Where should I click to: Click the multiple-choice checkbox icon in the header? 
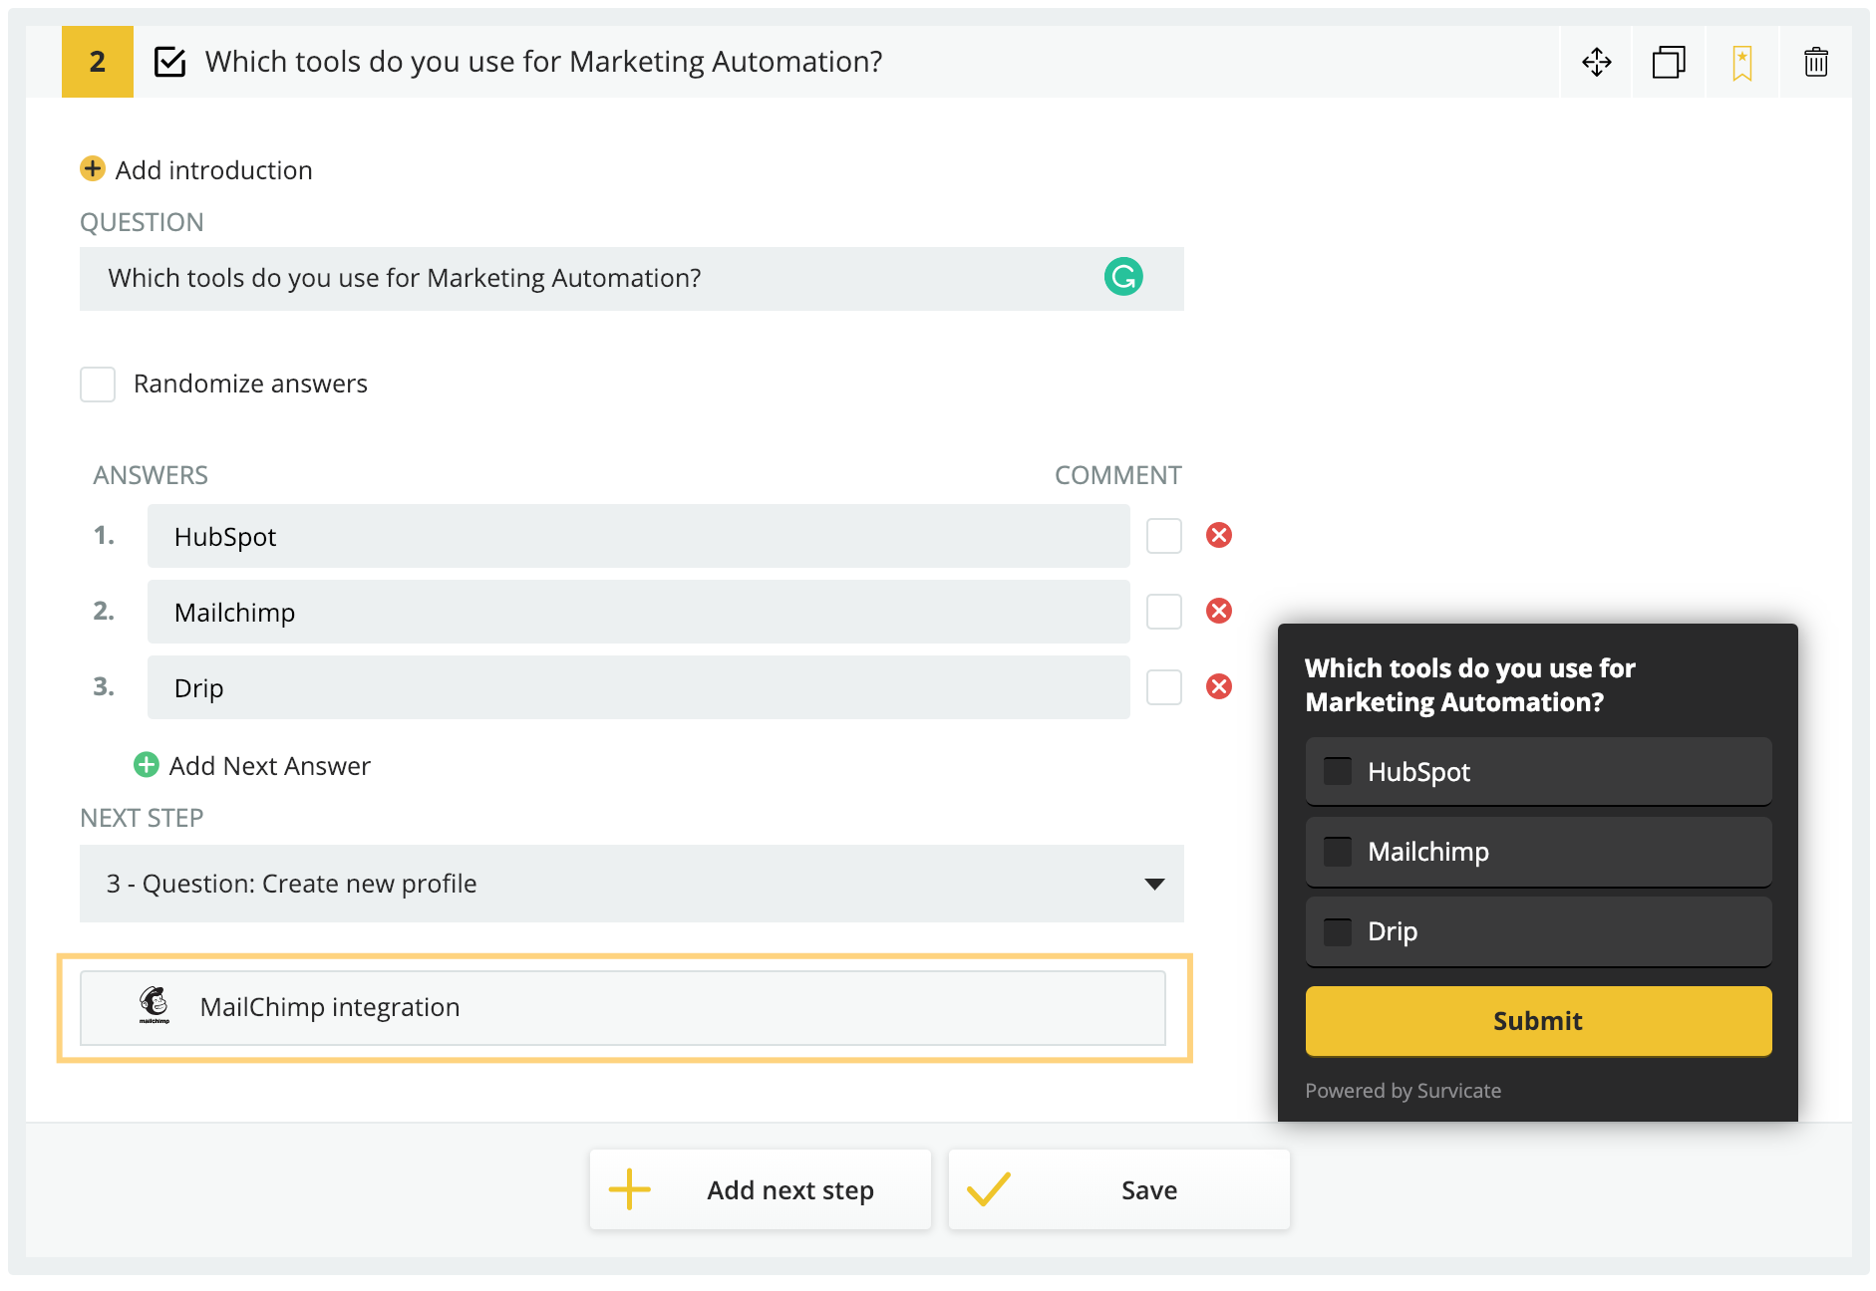click(169, 62)
